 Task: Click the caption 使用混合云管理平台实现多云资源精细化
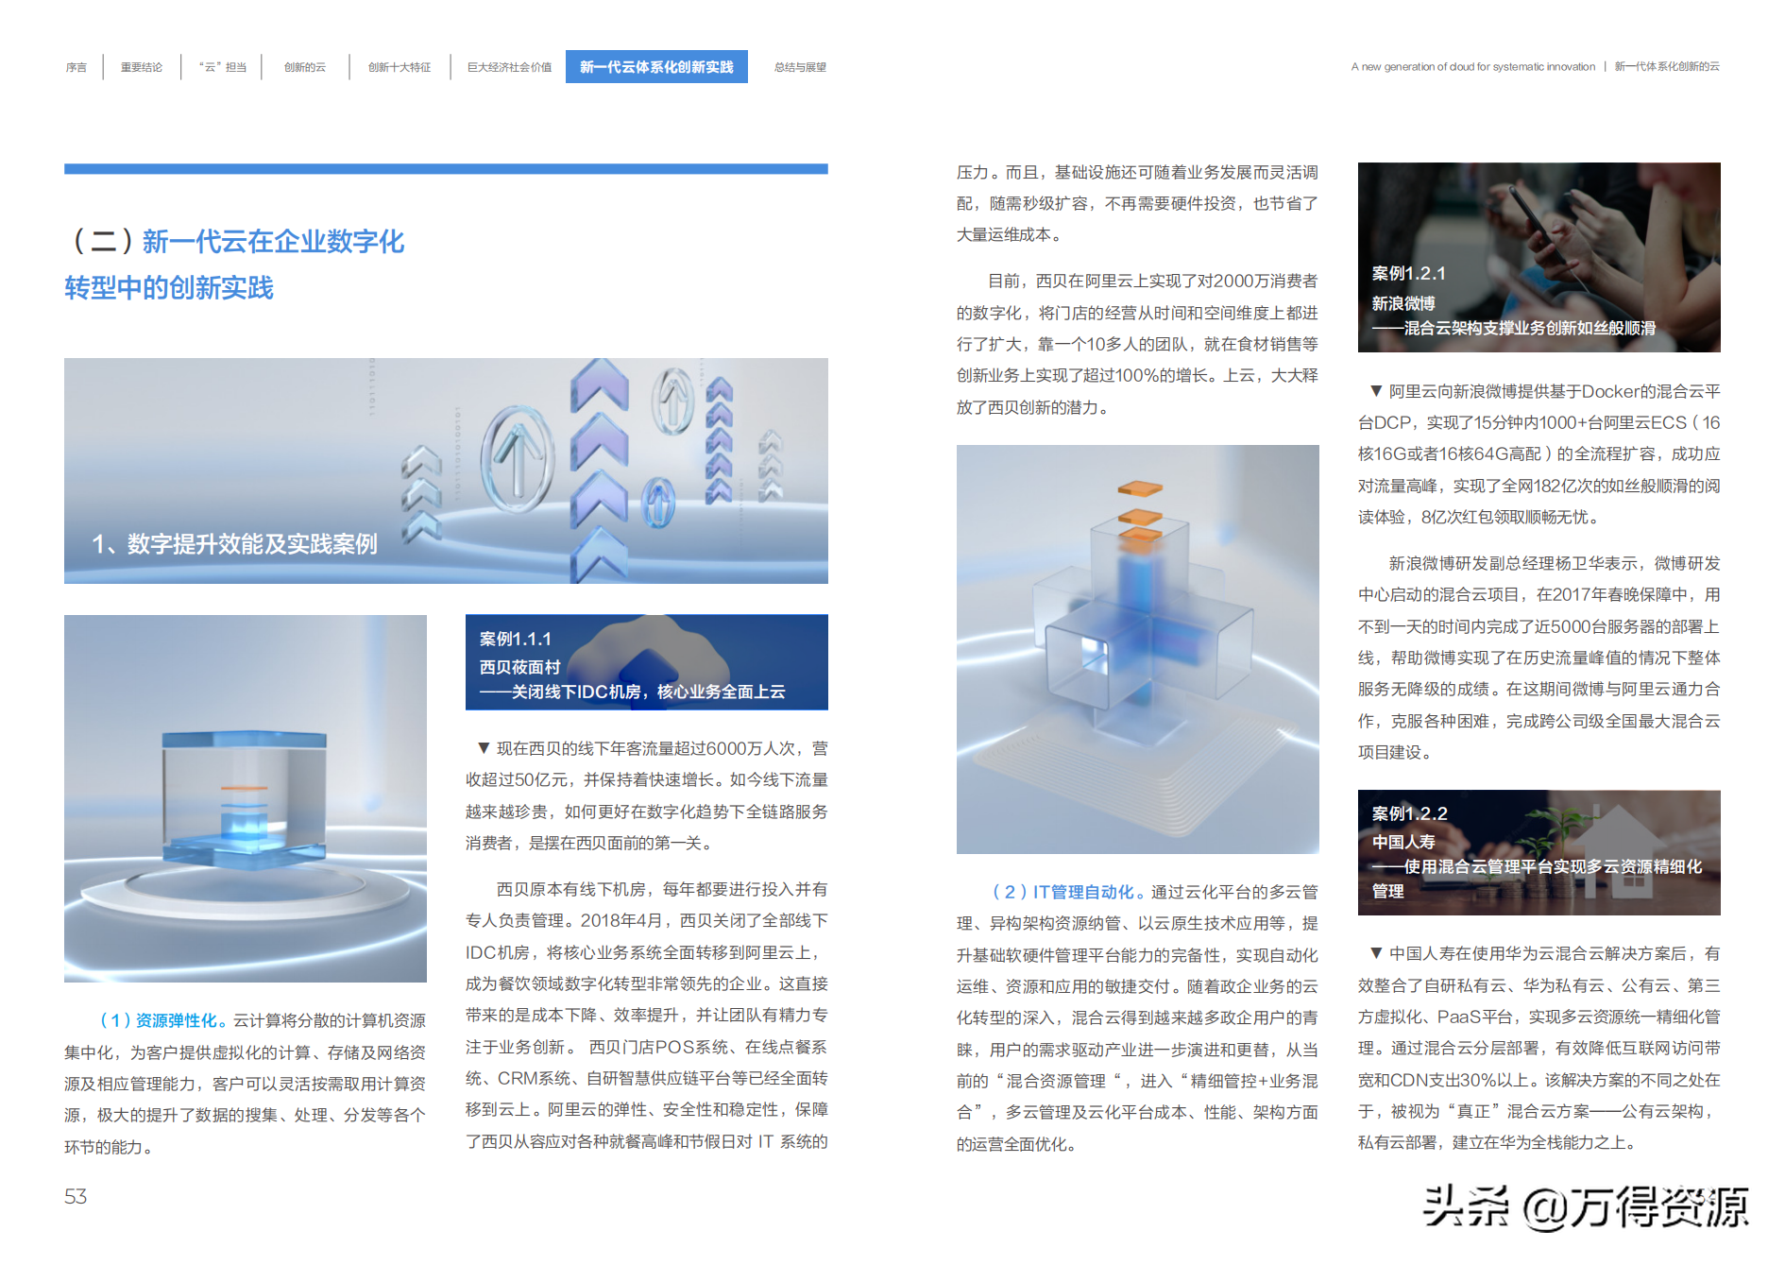point(1553,866)
